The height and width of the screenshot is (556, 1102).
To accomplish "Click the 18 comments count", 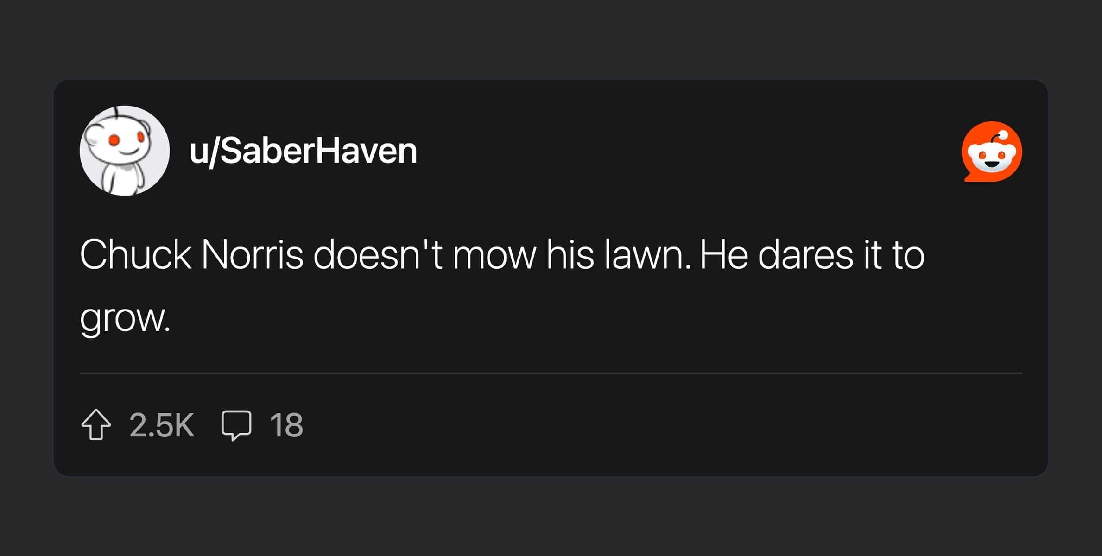I will tap(286, 424).
